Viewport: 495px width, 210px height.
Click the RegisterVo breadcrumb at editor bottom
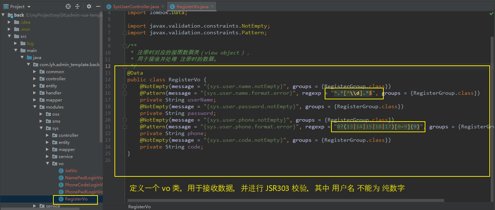pyautogui.click(x=139, y=207)
